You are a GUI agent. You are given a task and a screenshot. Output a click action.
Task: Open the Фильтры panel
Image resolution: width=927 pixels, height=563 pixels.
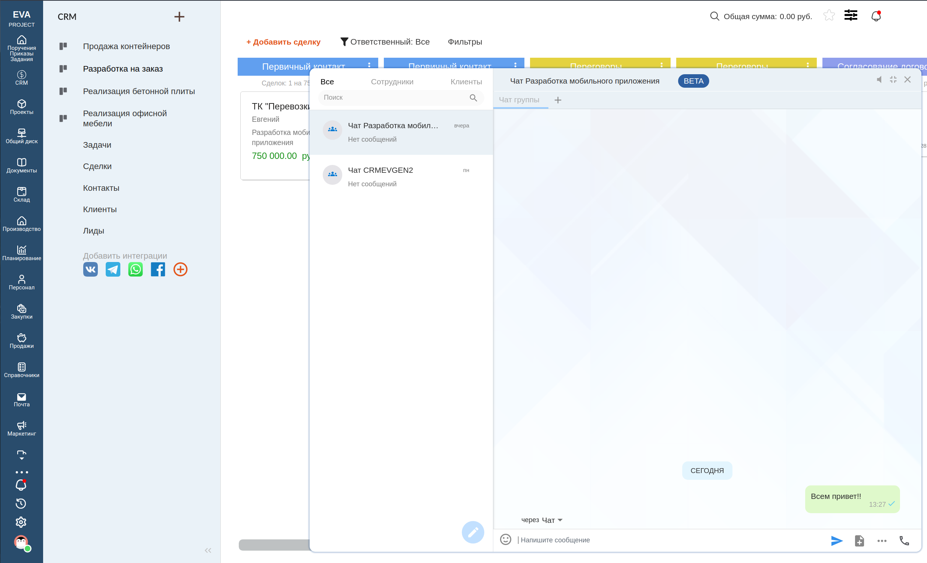coord(465,41)
